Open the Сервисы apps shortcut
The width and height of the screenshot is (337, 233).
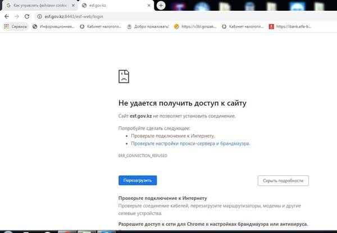click(x=16, y=26)
